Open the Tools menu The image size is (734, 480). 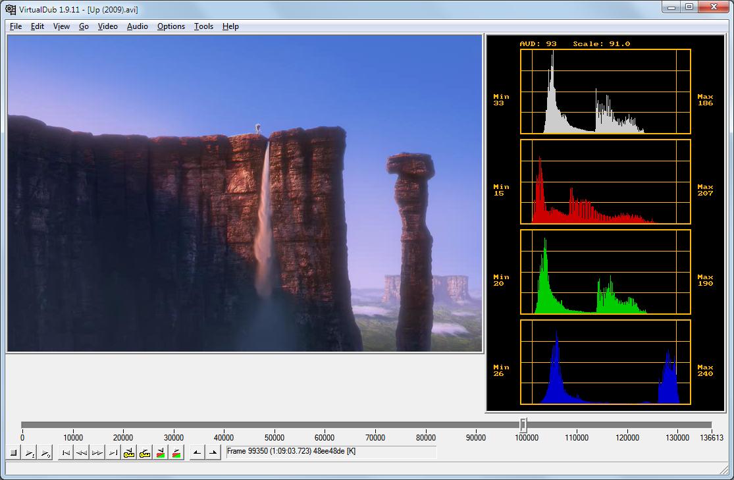pos(203,26)
